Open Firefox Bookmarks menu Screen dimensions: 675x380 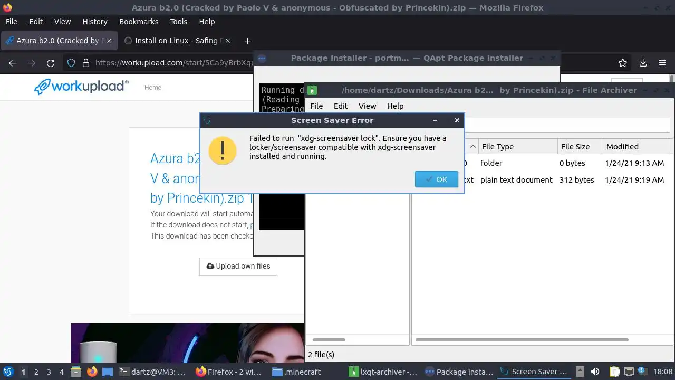(x=139, y=22)
